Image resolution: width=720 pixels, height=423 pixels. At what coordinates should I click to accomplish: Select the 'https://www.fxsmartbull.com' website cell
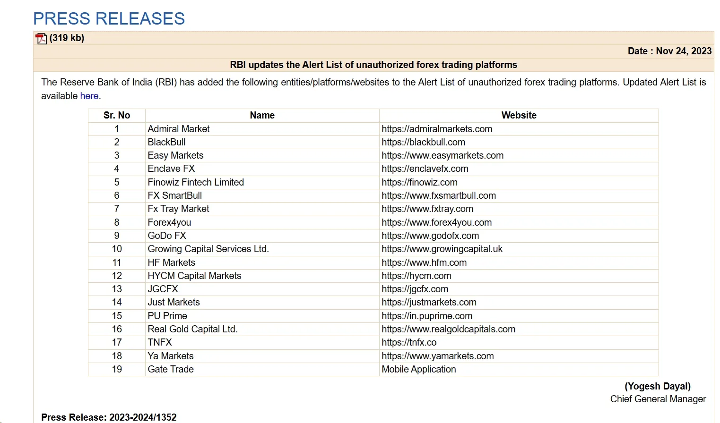pyautogui.click(x=519, y=195)
